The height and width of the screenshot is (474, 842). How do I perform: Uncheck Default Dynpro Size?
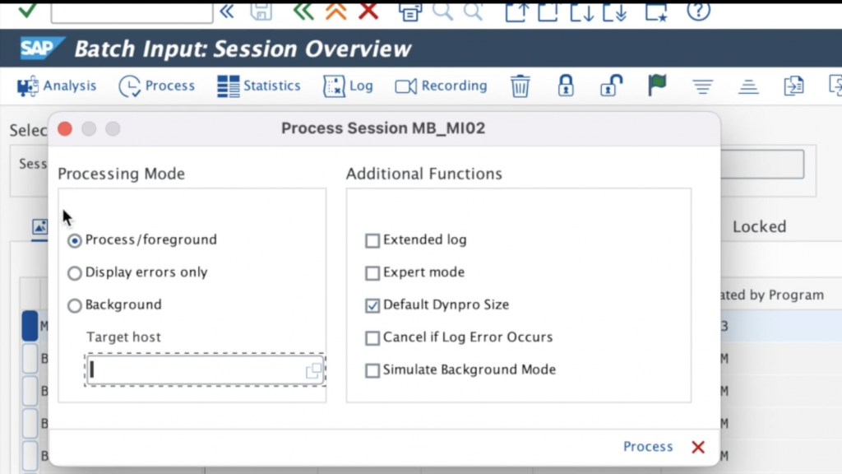[x=372, y=304]
